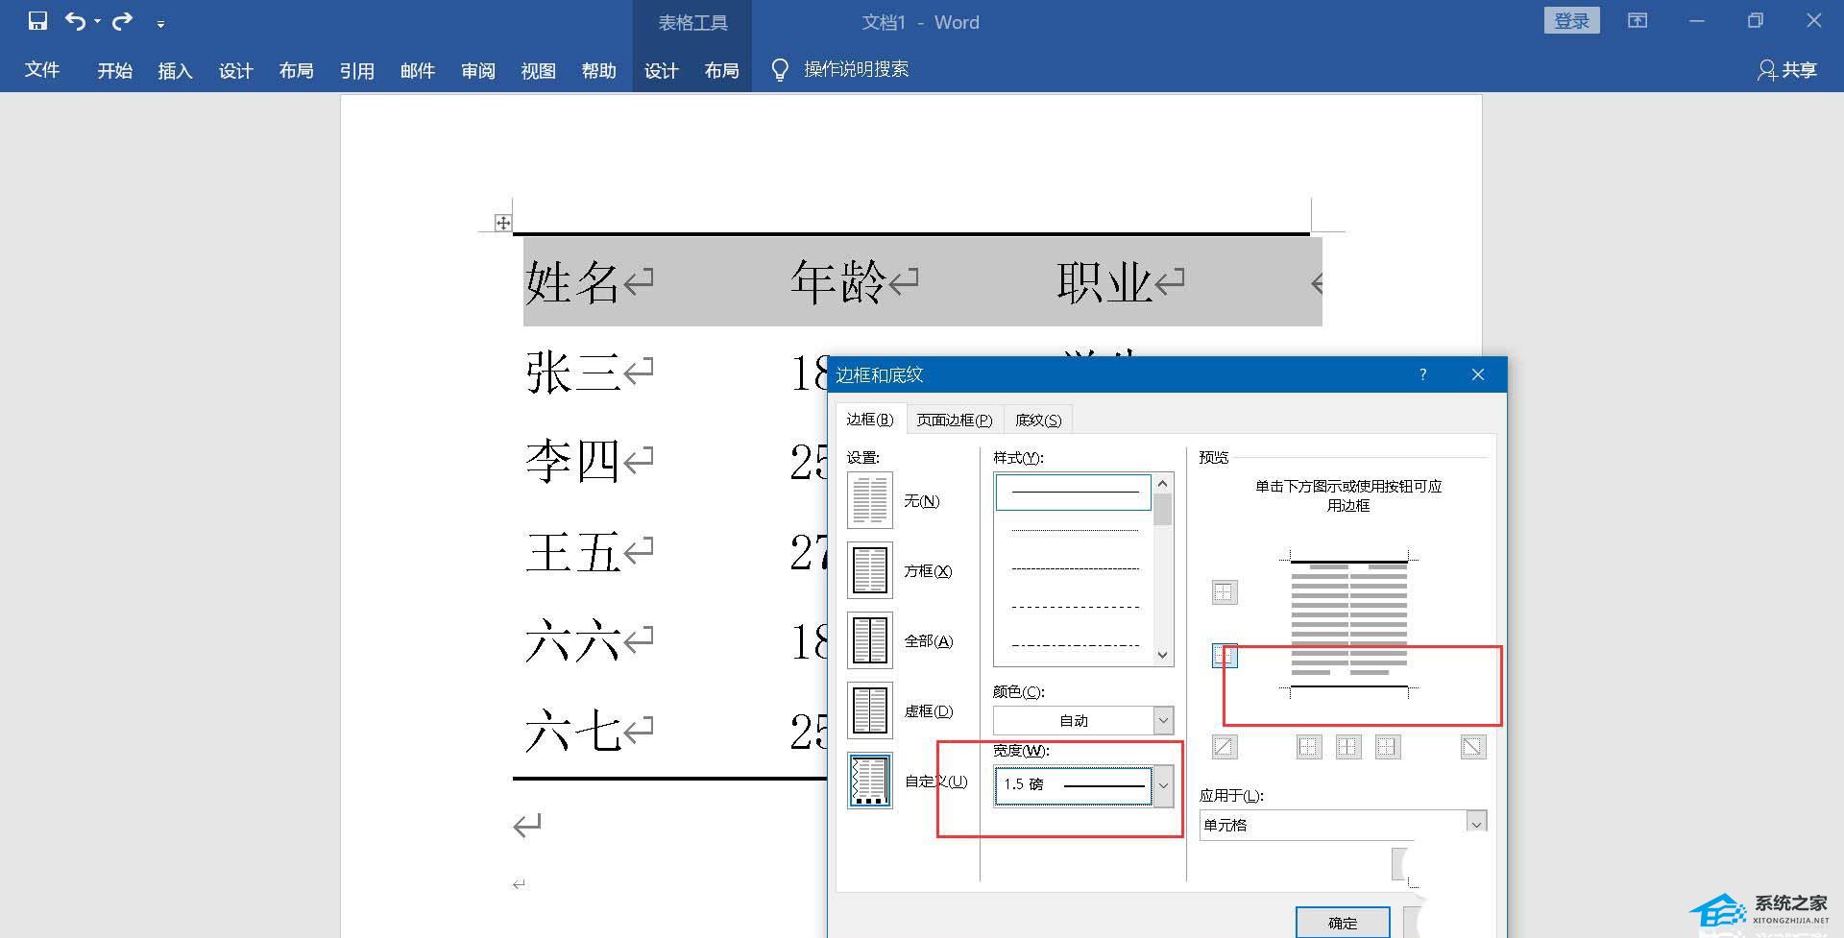Choose the 方框 box border setting
Viewport: 1844px width, 938px height.
[x=870, y=570]
